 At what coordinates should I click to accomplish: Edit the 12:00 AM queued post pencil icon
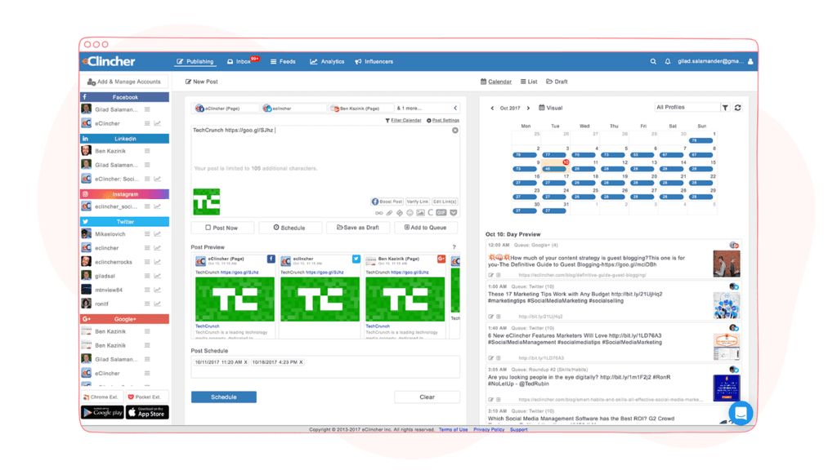coord(490,275)
